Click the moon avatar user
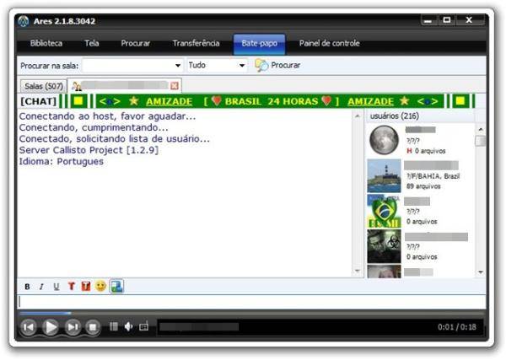Image resolution: width=506 pixels, height=360 pixels. (x=384, y=140)
